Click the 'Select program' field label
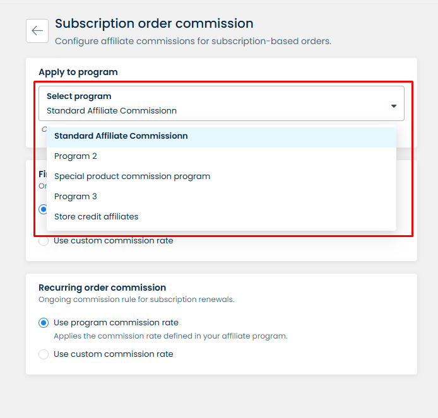Screen dimensions: 438x418 pos(79,96)
